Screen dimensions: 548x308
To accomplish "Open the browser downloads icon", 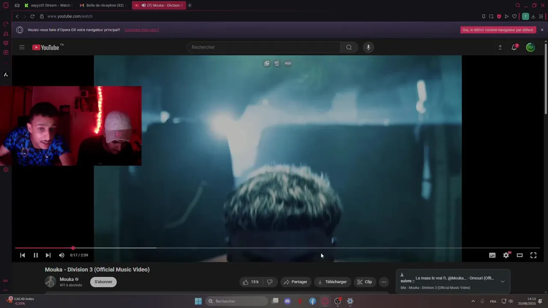I will pos(533,16).
